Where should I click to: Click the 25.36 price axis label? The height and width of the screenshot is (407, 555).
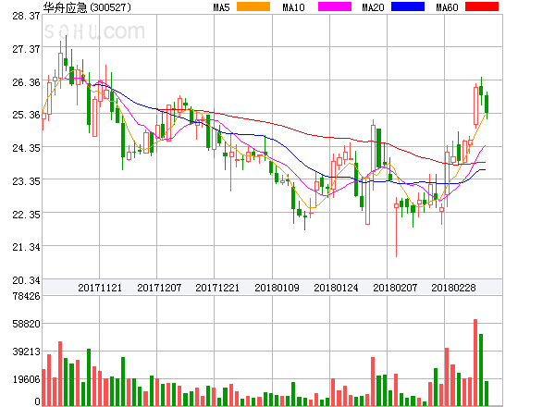click(26, 115)
